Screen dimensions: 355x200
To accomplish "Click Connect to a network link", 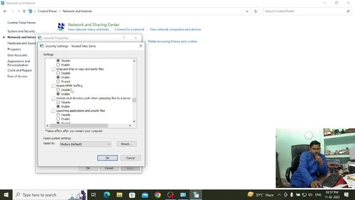I will pyautogui.click(x=129, y=29).
